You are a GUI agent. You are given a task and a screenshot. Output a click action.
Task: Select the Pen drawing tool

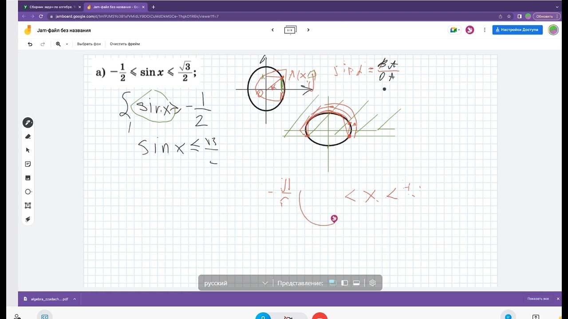pyautogui.click(x=28, y=123)
